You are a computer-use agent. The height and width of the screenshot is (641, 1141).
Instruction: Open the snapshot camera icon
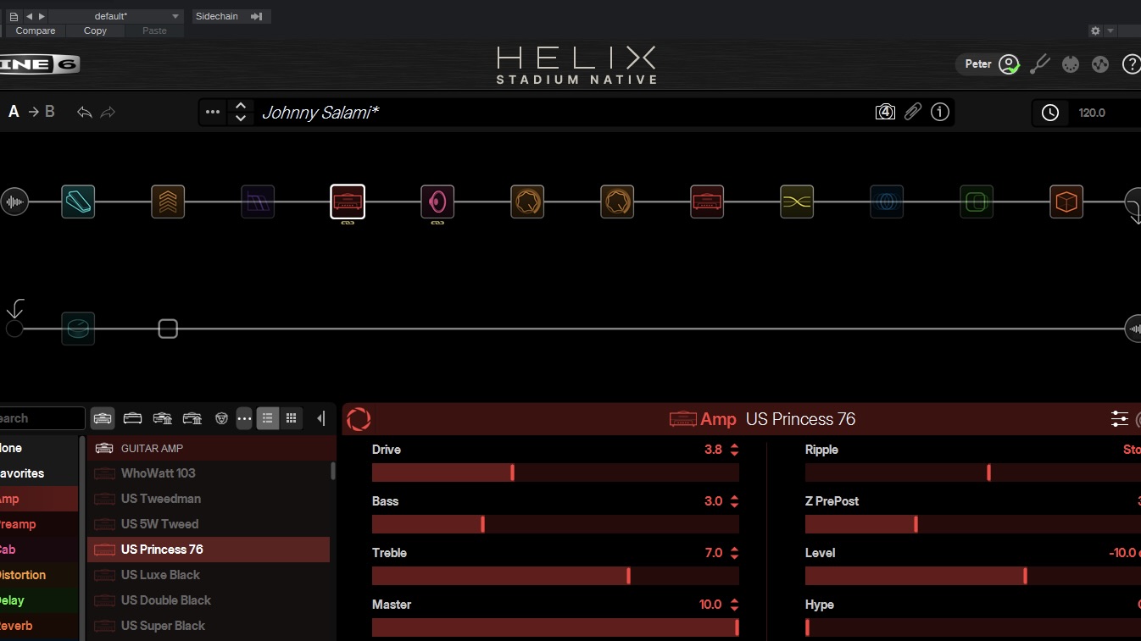coord(885,112)
